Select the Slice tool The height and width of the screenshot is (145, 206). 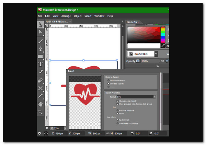pos(40,72)
